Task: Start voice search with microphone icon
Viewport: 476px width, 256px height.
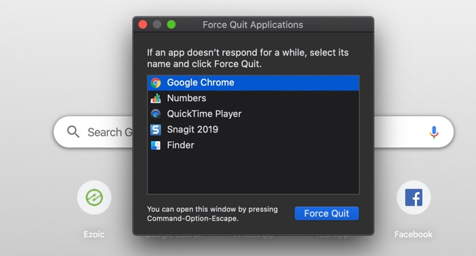Action: point(434,132)
